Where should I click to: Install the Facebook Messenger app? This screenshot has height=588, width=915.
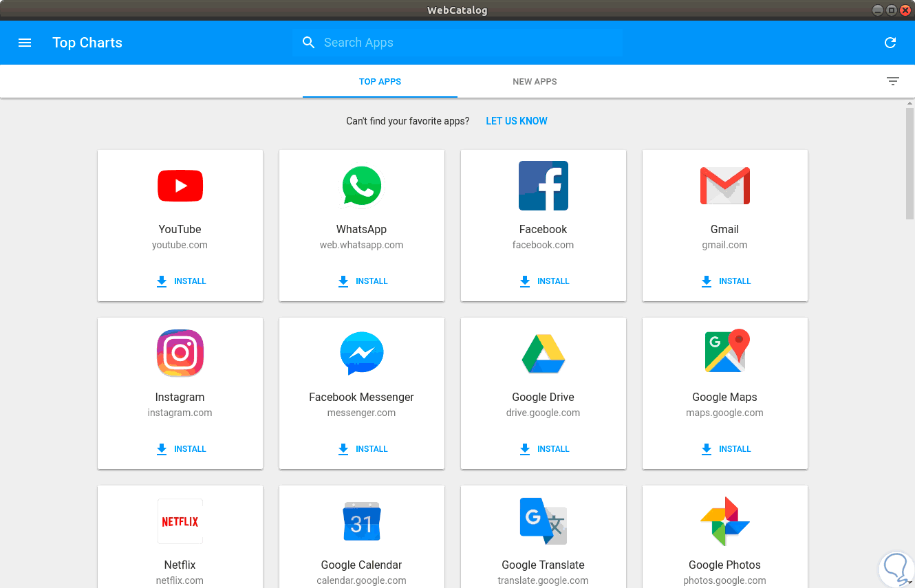[362, 449]
